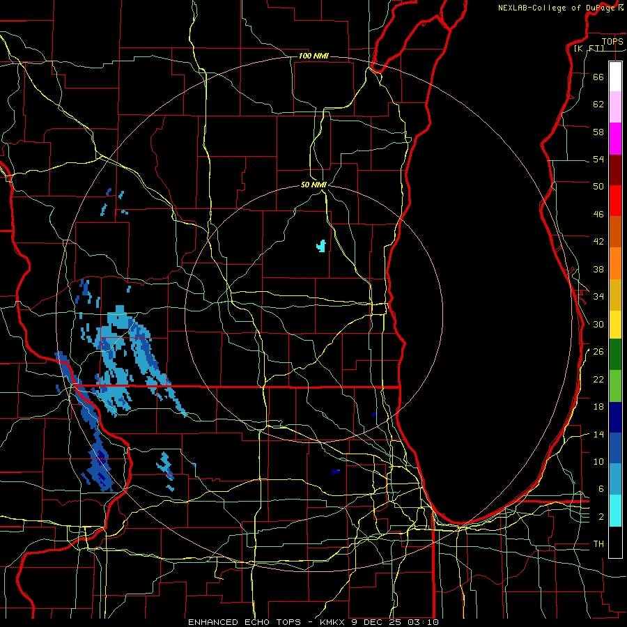Screen dimensions: 627x627
Task: Click the "TH" threshold legend label
Action: click(x=598, y=544)
